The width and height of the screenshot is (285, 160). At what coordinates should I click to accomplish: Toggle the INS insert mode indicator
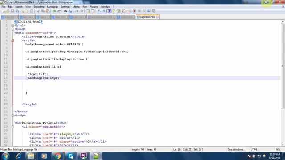(277, 150)
